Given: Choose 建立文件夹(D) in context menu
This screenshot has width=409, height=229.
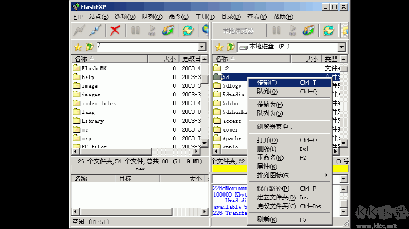Looking at the screenshot, I should [x=289, y=197].
